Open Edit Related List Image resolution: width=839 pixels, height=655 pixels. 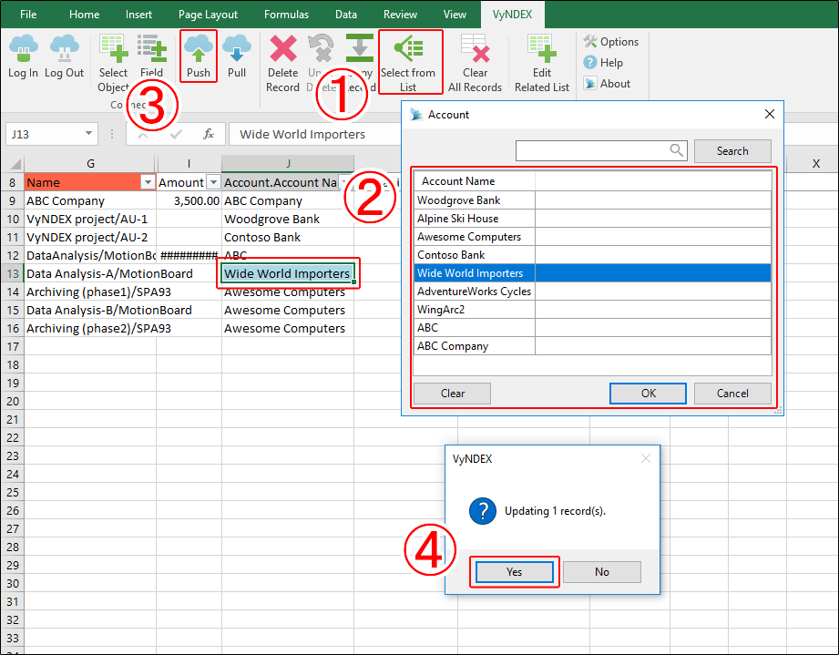pos(541,63)
